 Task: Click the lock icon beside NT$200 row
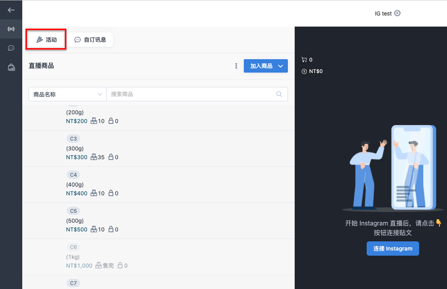[111, 121]
